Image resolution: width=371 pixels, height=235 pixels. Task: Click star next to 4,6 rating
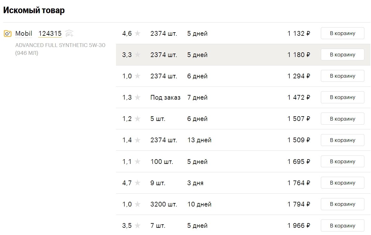click(137, 33)
